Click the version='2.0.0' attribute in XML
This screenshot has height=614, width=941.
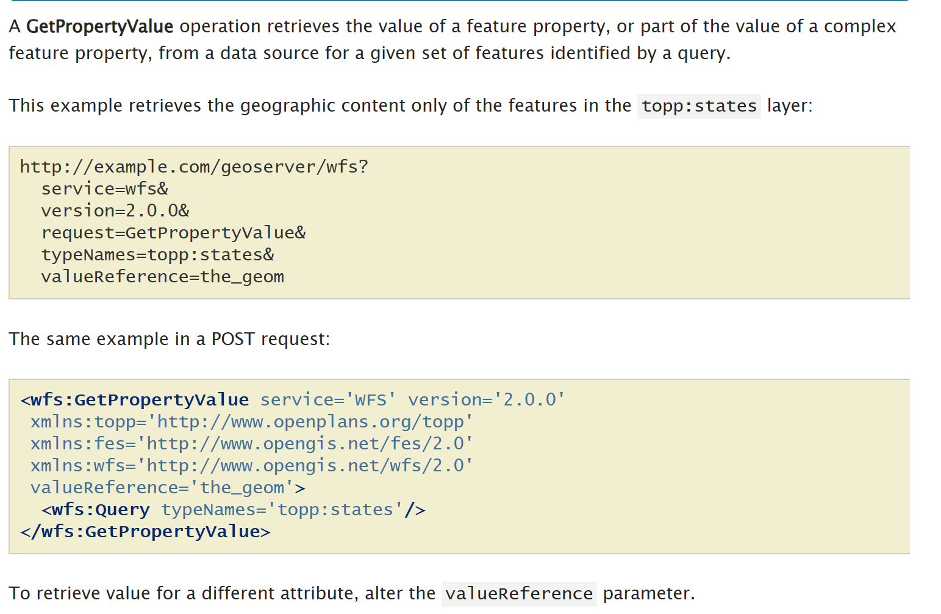(487, 400)
